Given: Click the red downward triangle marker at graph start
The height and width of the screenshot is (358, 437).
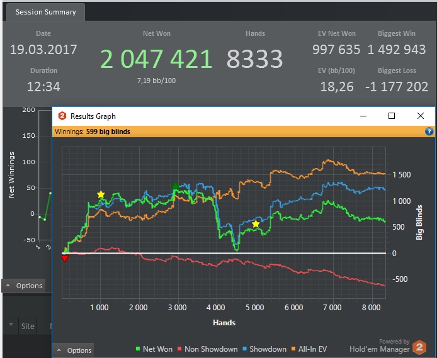Looking at the screenshot, I should [x=65, y=259].
